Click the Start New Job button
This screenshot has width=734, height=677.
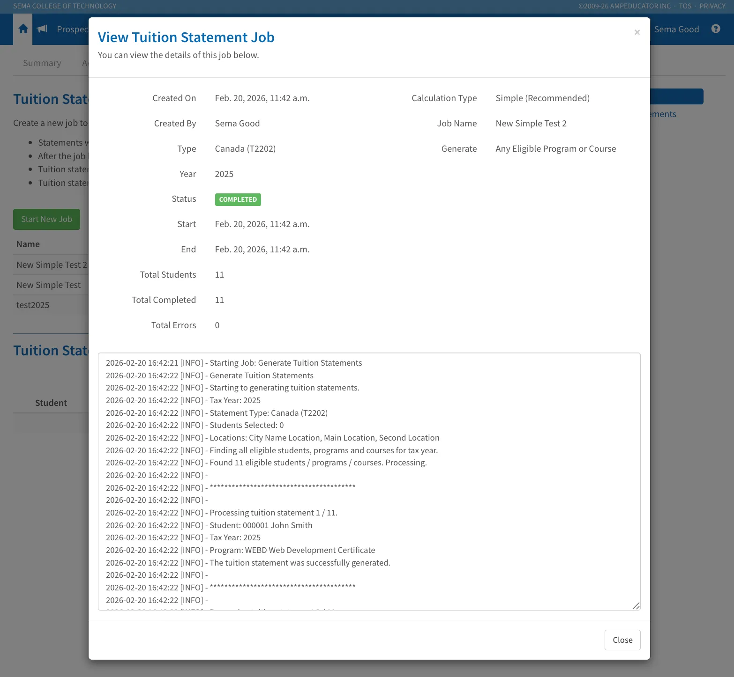pyautogui.click(x=46, y=219)
